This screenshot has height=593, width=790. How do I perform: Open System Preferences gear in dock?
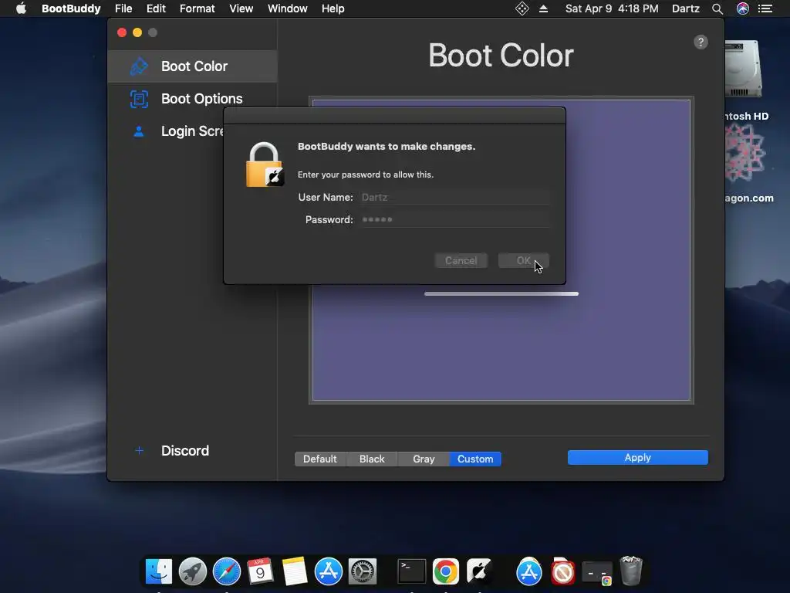(x=363, y=571)
